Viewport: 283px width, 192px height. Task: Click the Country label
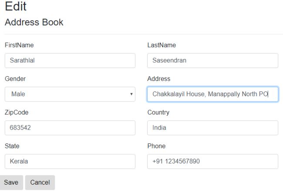point(158,112)
